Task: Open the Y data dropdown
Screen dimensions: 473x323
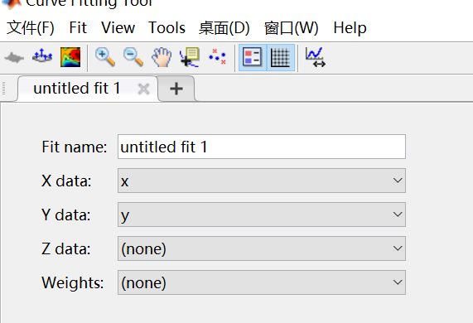Action: pos(262,215)
